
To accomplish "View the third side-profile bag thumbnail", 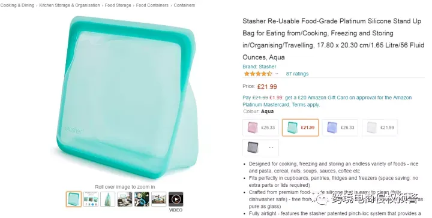I will [108, 199].
